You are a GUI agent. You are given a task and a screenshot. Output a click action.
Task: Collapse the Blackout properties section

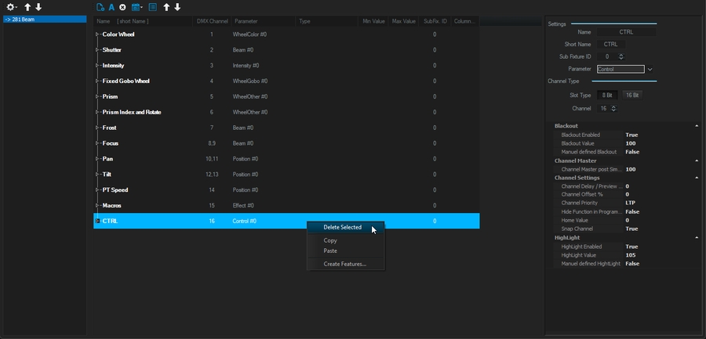point(697,126)
